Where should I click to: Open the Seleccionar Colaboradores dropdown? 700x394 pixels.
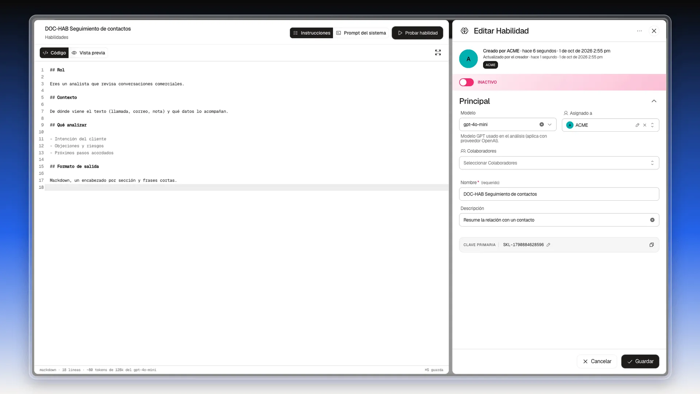click(x=559, y=163)
